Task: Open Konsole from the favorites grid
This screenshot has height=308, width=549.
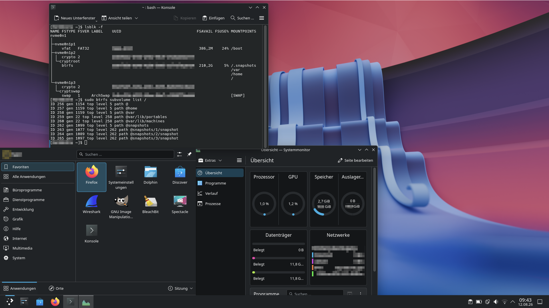Action: coord(91,236)
